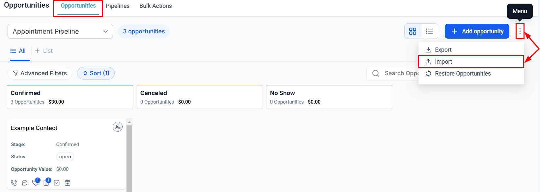The image size is (540, 192).
Task: Expand the Appointment Pipeline dropdown
Action: pos(60,31)
